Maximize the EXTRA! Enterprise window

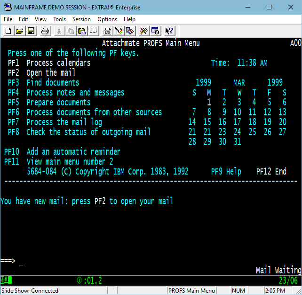269,8
